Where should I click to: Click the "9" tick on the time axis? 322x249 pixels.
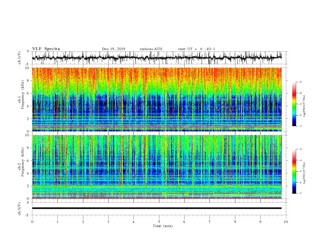260,222
